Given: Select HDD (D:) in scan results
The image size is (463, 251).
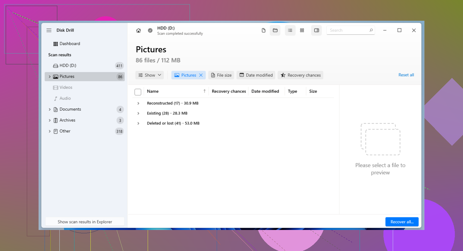Looking at the screenshot, I should click(85, 66).
